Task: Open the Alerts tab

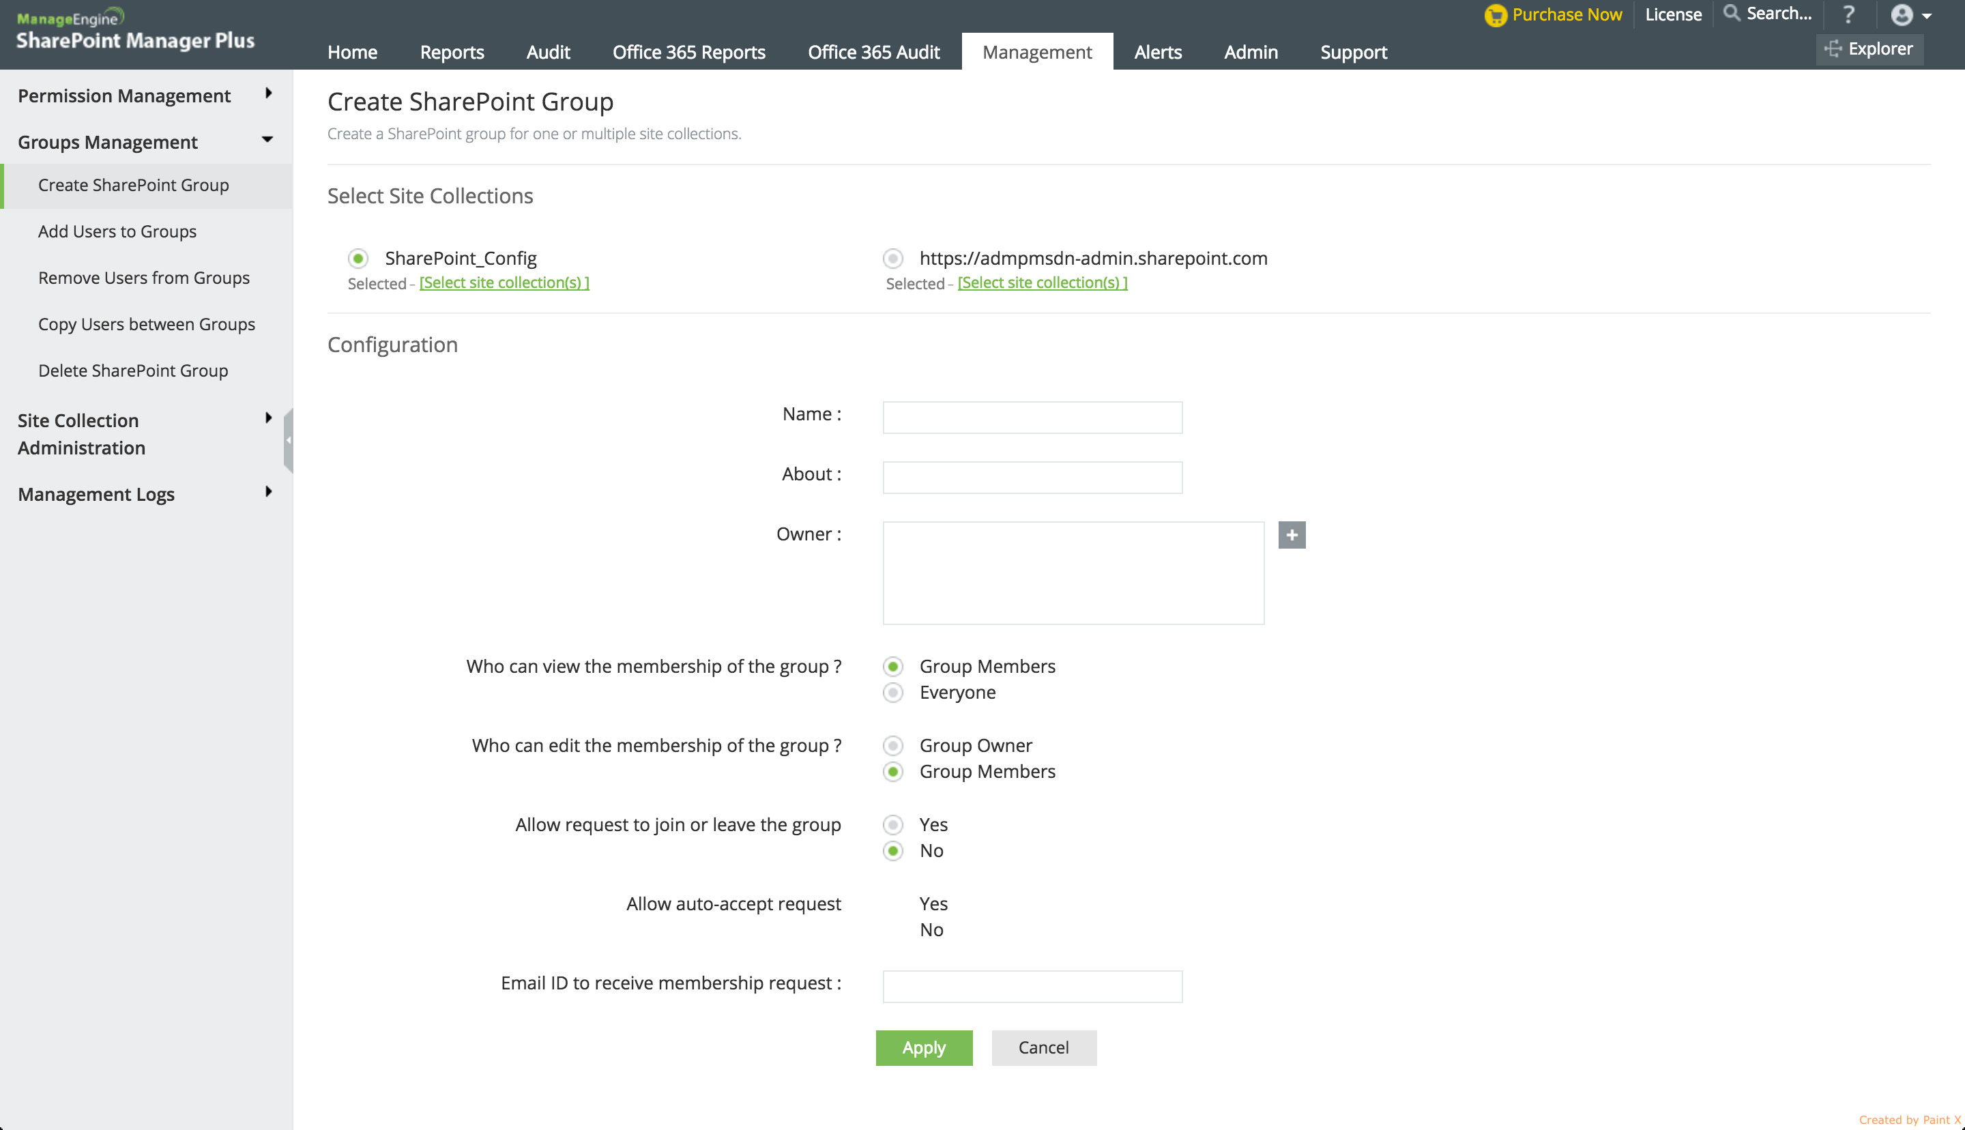Action: point(1157,52)
